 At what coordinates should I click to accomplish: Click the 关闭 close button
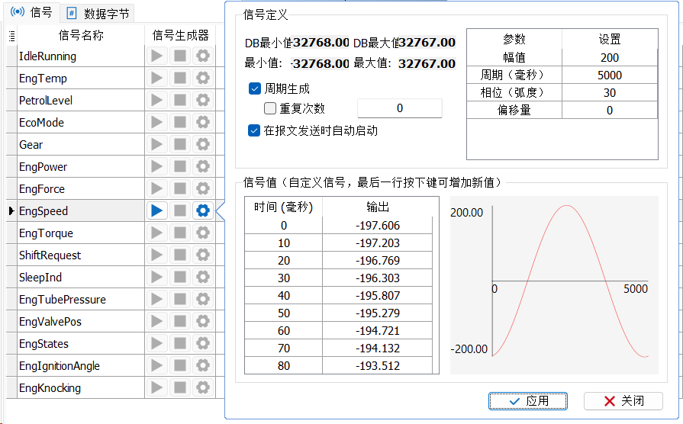click(623, 401)
